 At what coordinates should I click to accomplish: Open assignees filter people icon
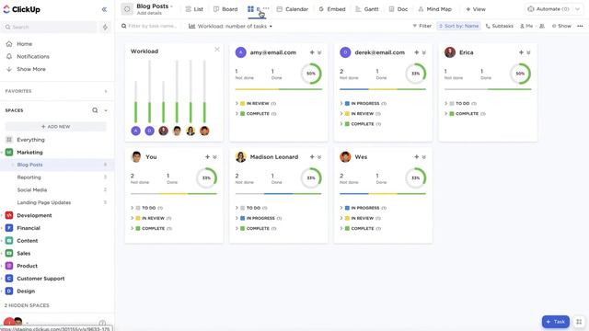pos(542,26)
